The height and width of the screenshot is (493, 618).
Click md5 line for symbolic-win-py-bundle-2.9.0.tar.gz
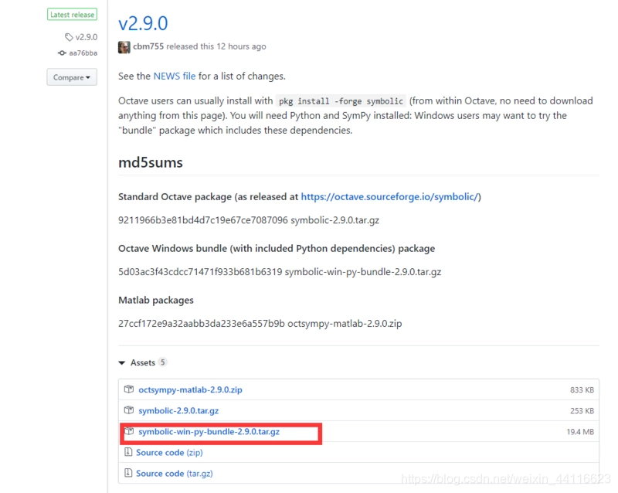pyautogui.click(x=280, y=272)
